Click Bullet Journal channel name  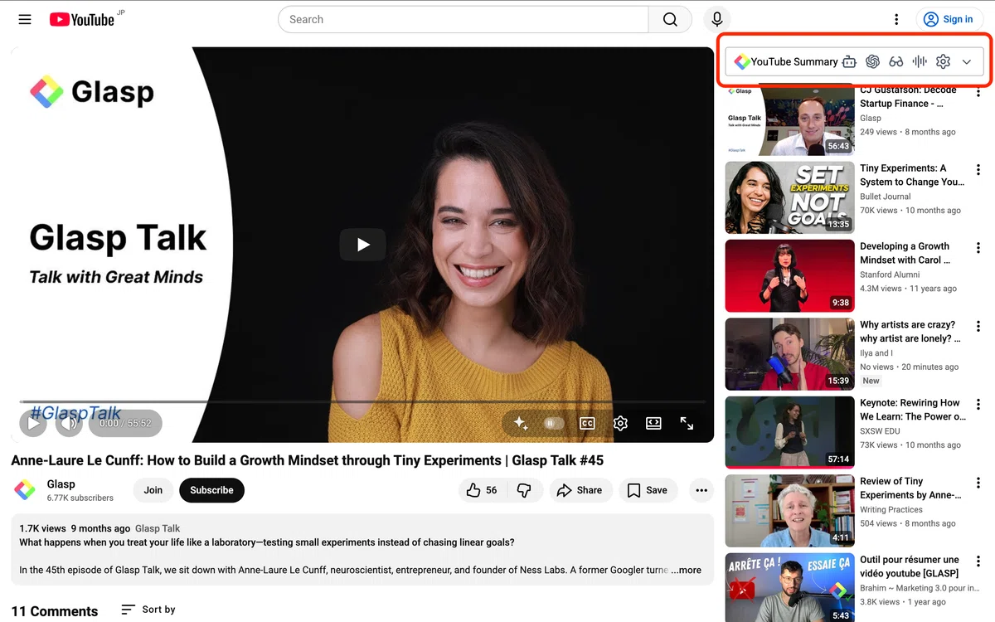click(x=886, y=197)
